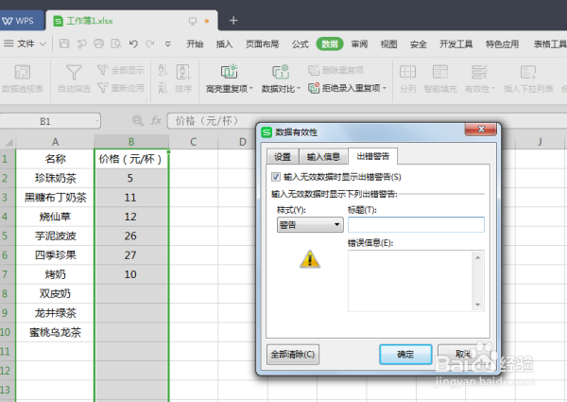Click cell containing 珍珠奶茶
The image size is (567, 402).
(x=55, y=178)
